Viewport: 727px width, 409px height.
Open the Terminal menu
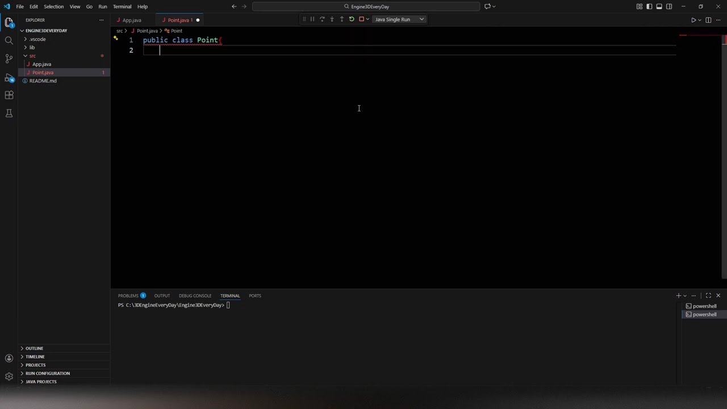(122, 6)
